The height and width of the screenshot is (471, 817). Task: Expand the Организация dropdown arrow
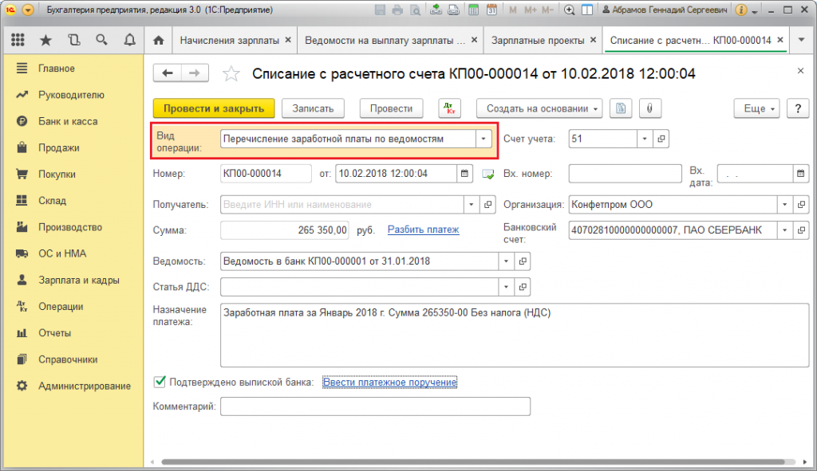(785, 205)
